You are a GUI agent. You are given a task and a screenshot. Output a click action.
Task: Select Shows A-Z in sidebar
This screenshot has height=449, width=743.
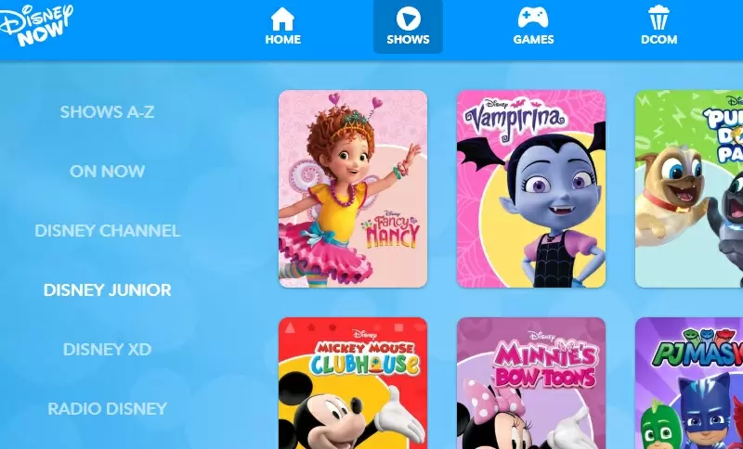107,112
